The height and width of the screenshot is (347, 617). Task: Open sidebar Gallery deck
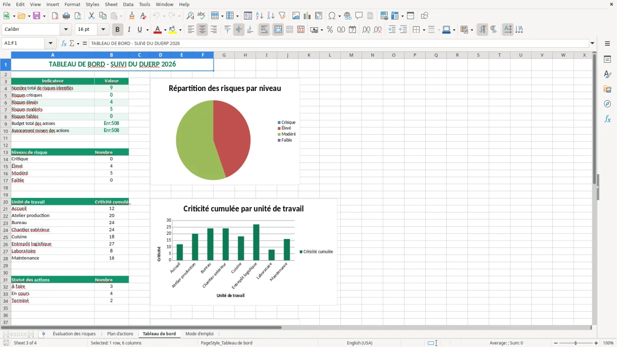coord(607,89)
